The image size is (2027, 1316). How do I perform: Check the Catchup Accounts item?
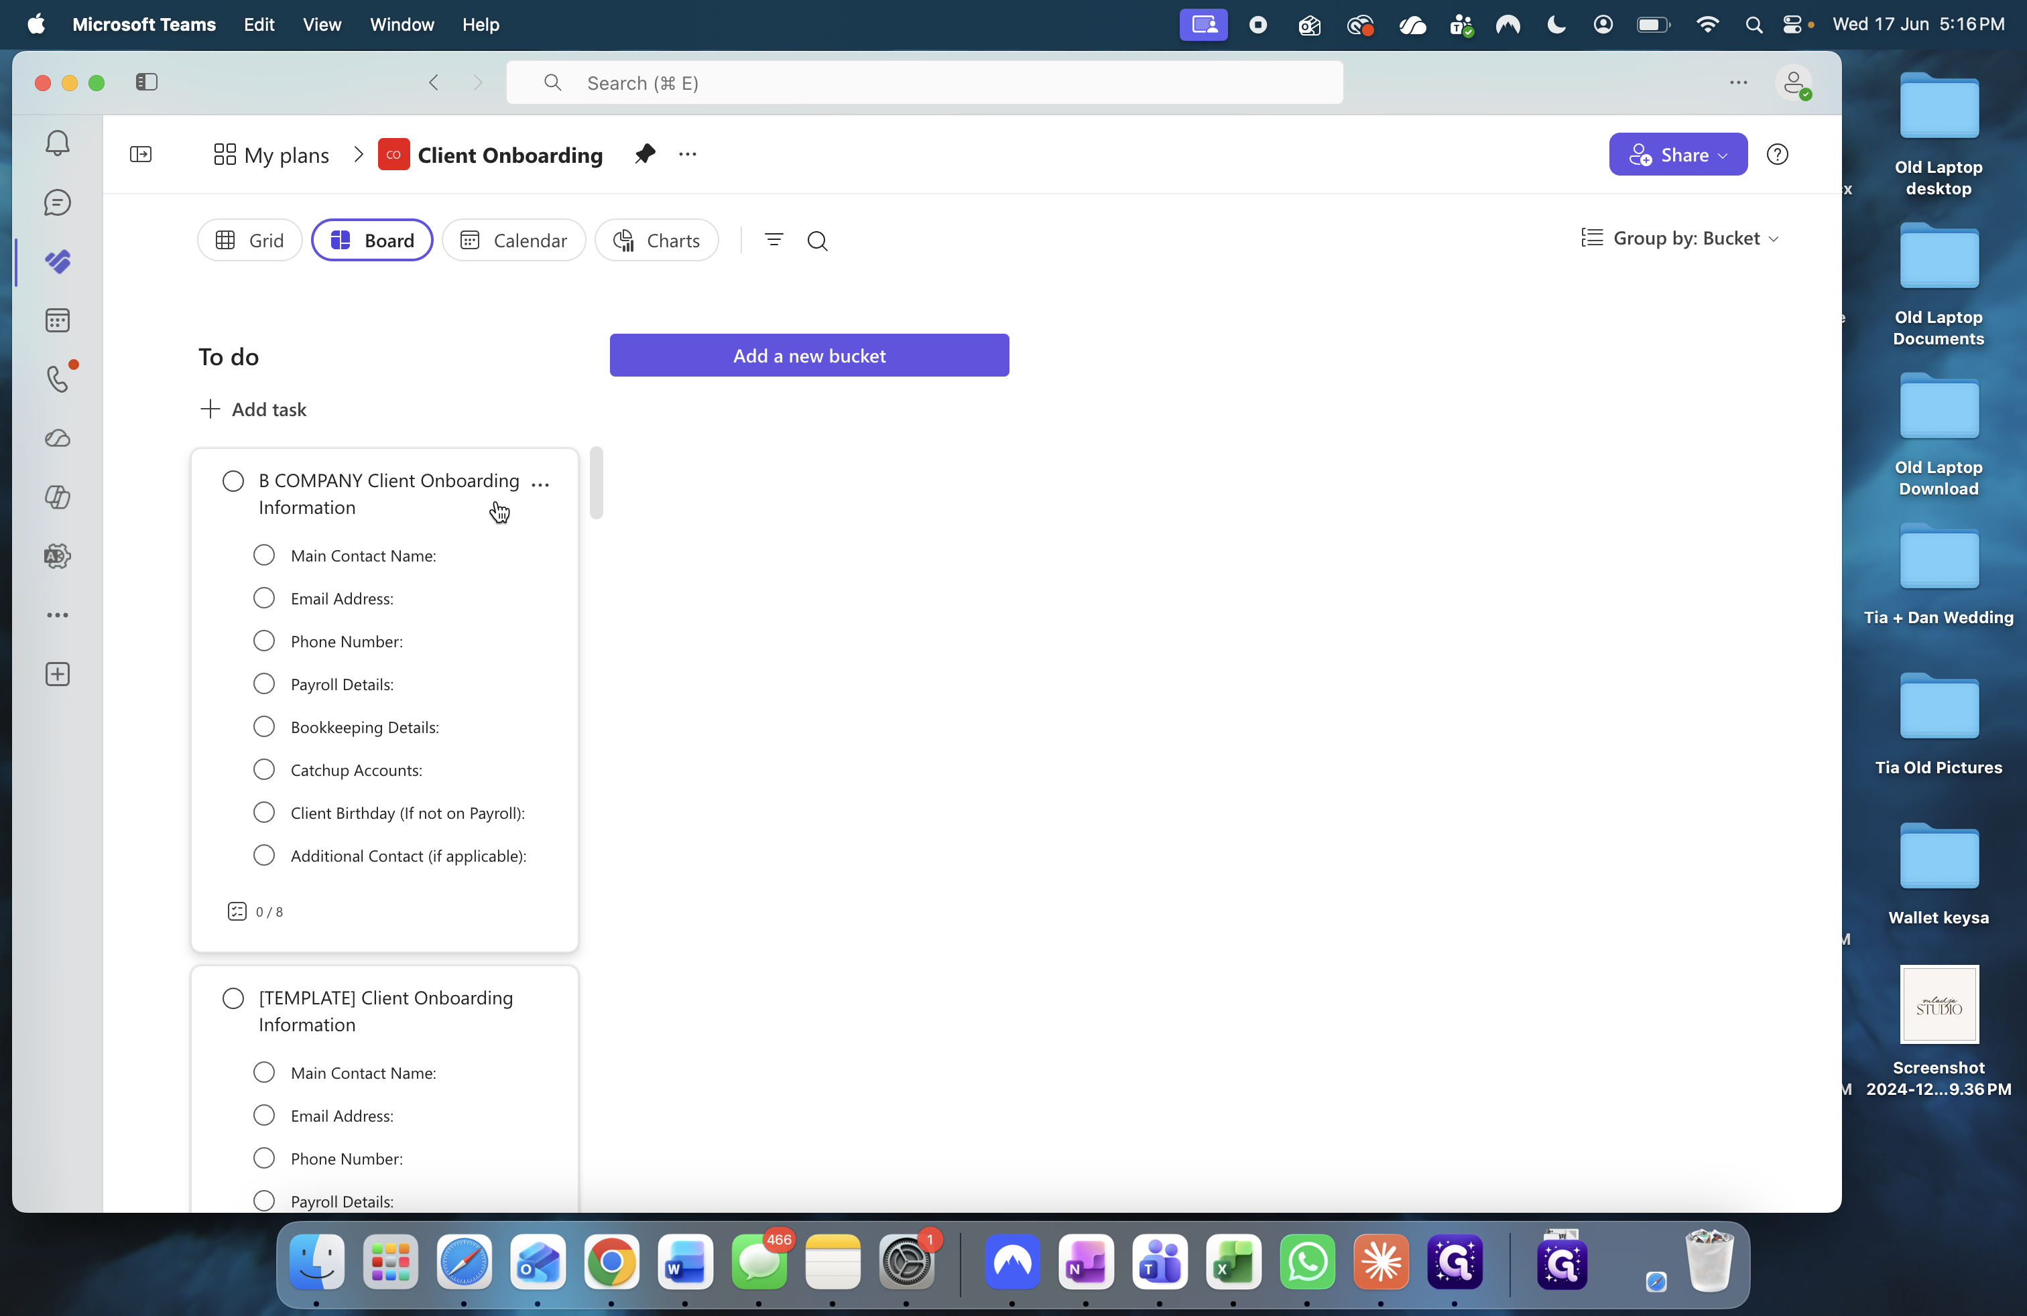click(264, 769)
